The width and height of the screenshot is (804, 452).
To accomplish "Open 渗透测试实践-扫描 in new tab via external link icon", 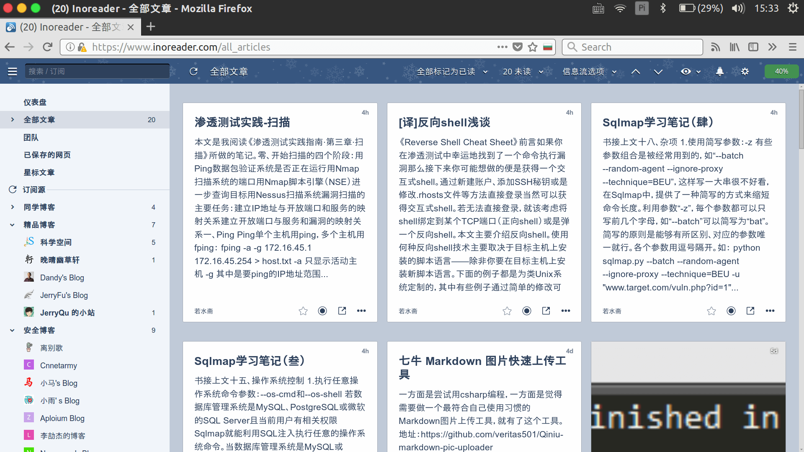I will 342,311.
